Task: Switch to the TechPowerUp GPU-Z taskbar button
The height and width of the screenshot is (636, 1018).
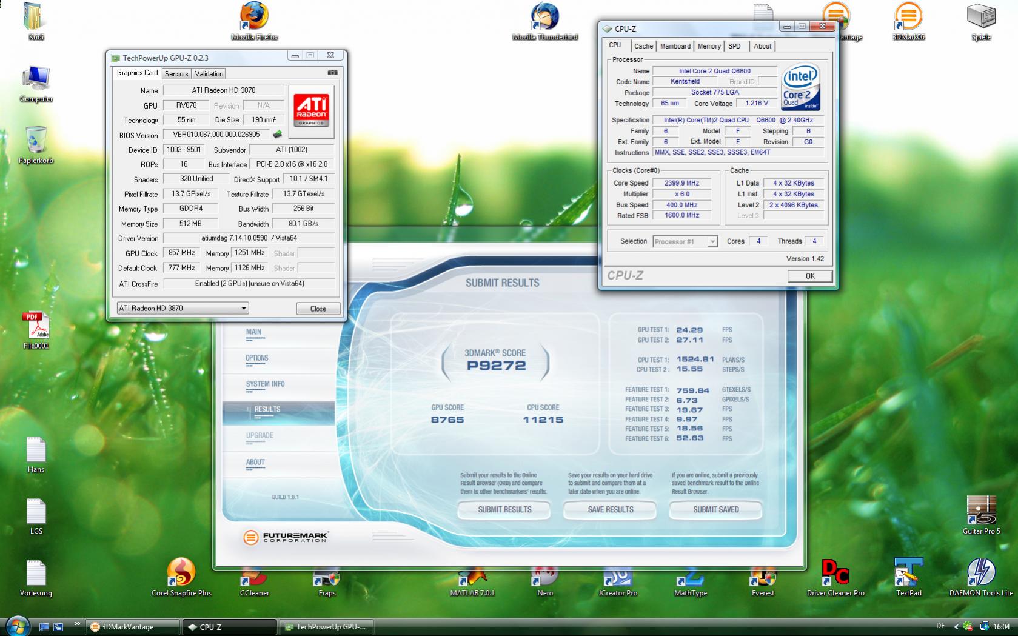Action: [x=327, y=627]
